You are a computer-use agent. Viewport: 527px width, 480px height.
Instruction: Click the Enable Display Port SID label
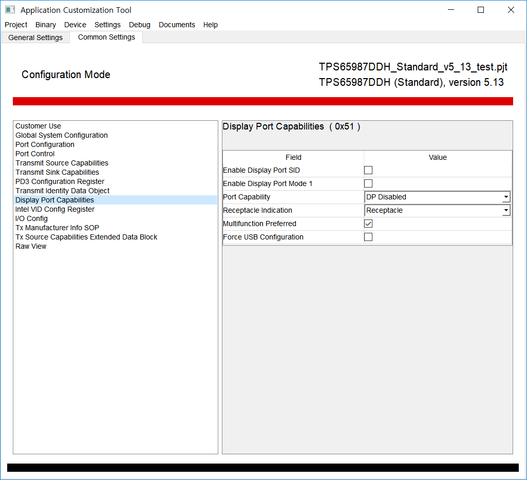click(x=261, y=170)
